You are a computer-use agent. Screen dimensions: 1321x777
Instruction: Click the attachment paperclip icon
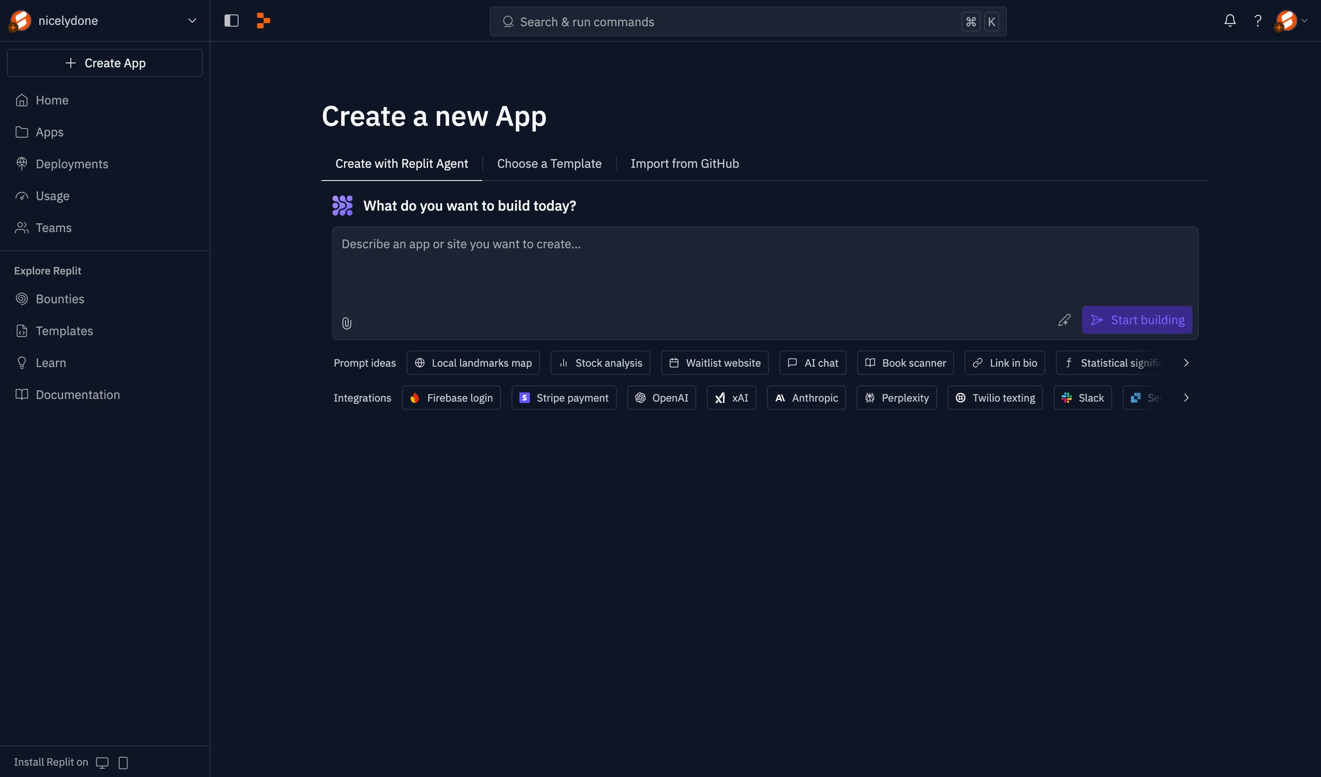pyautogui.click(x=347, y=323)
